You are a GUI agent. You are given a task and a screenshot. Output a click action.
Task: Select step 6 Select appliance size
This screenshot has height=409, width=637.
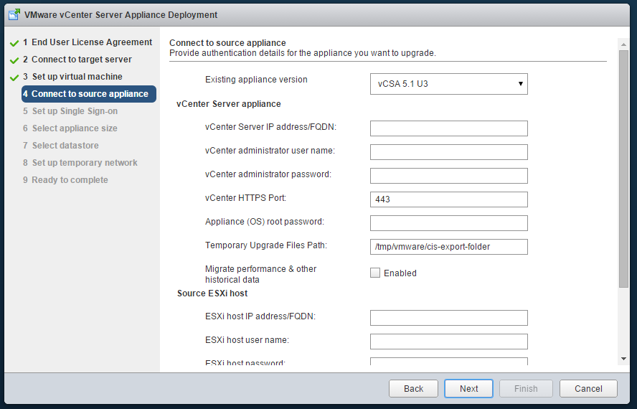tap(70, 128)
